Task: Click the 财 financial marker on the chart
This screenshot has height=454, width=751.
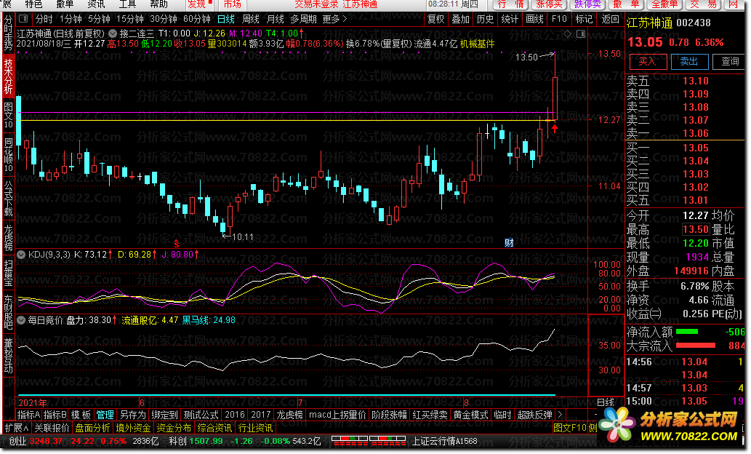Action: tap(509, 242)
